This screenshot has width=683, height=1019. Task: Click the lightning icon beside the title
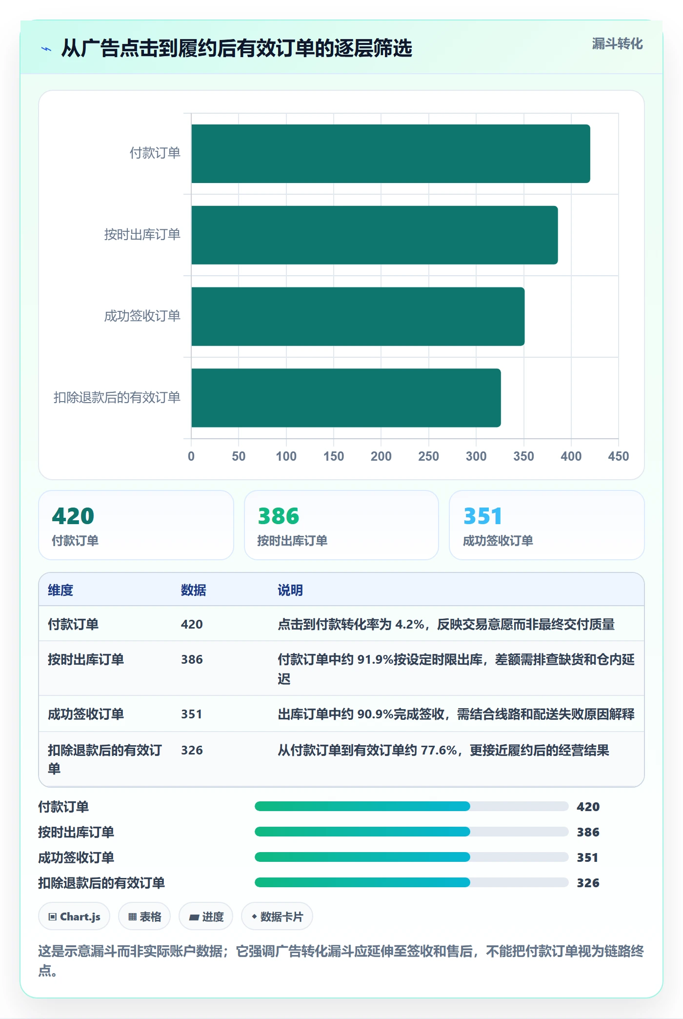pyautogui.click(x=46, y=49)
